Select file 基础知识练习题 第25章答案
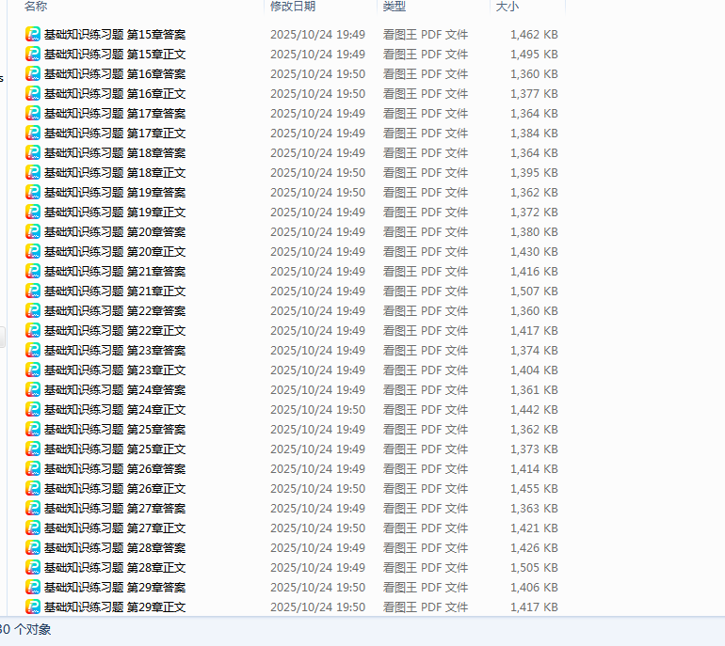Screen dimensions: 725x646 [115, 429]
